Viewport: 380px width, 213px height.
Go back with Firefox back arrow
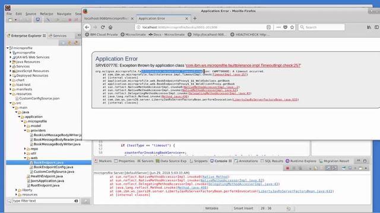[x=87, y=27]
